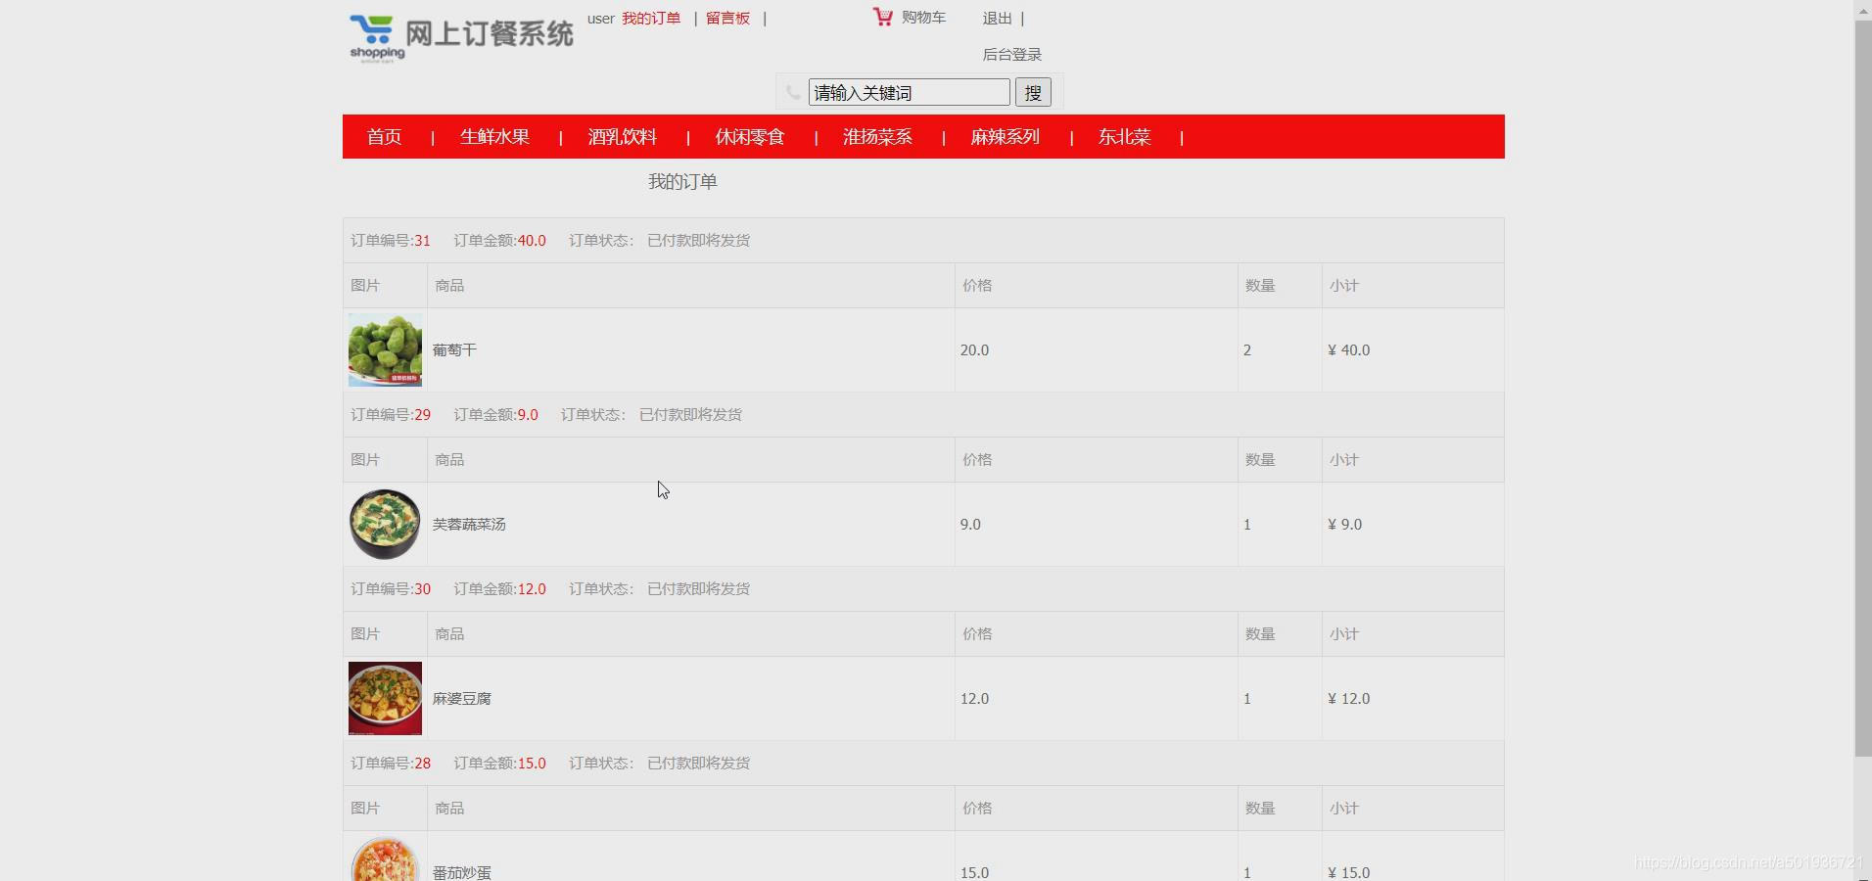Open 后台登录 admin login link
1872x881 pixels.
click(x=1011, y=55)
